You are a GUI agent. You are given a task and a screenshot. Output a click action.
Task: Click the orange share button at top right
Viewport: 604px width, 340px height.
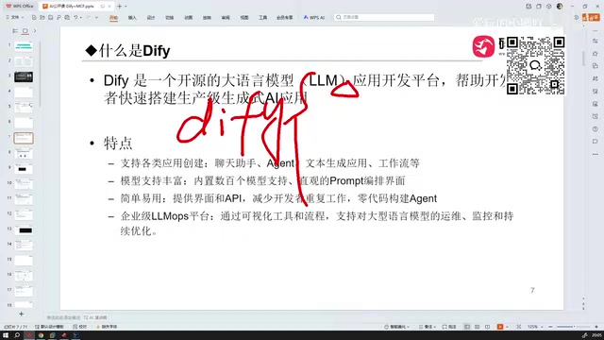(x=591, y=17)
